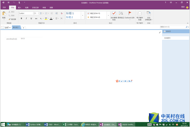Toggle Underline formatting
Viewport: 190px width, 127px height.
31,18
